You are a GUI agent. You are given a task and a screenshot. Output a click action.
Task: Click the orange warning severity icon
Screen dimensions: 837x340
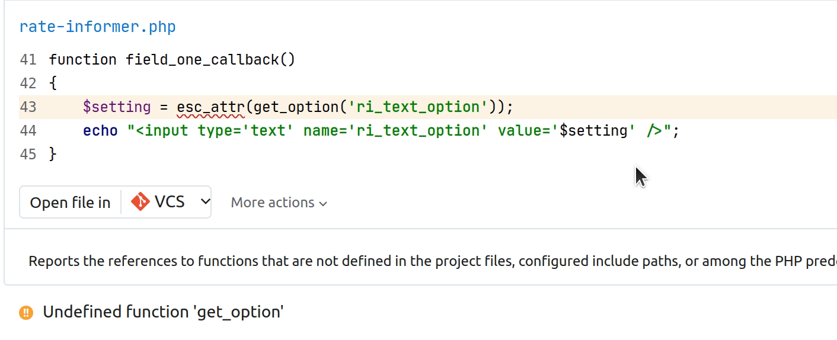[x=26, y=312]
